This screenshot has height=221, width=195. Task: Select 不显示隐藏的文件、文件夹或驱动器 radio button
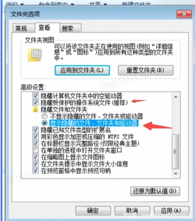[45, 116]
